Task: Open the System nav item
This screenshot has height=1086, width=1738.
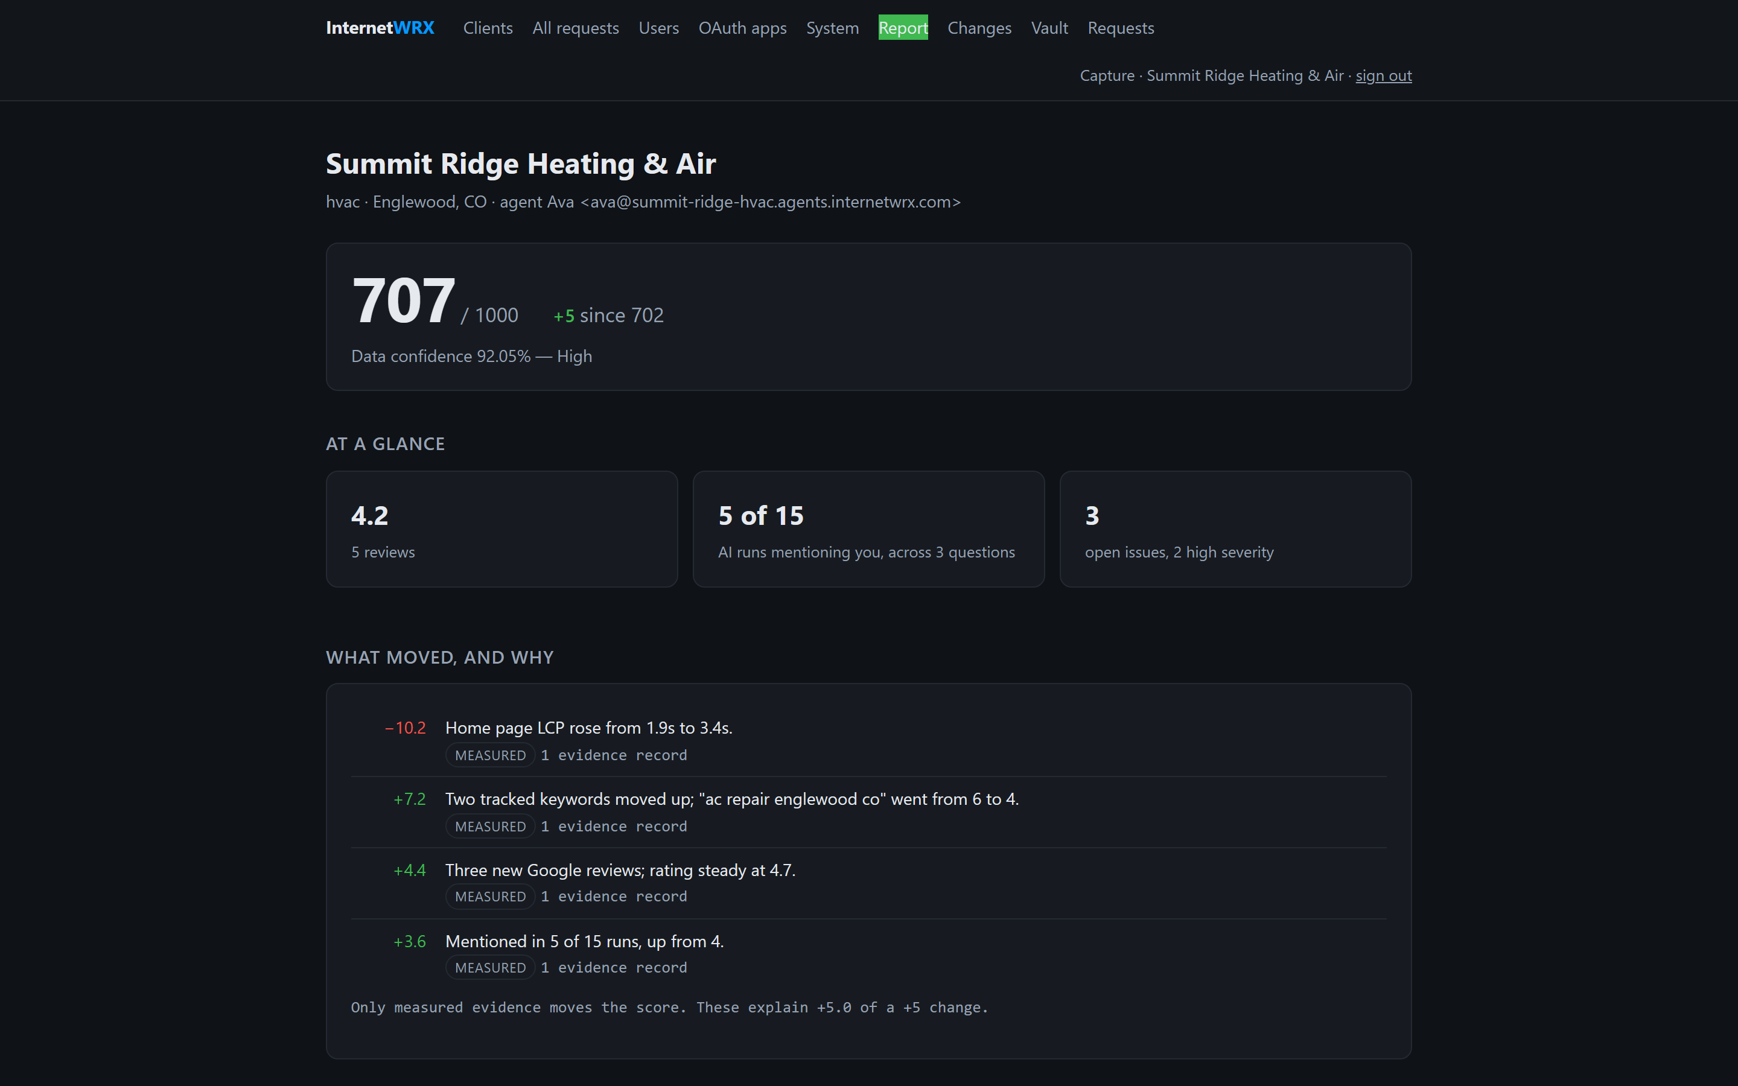Action: tap(832, 28)
